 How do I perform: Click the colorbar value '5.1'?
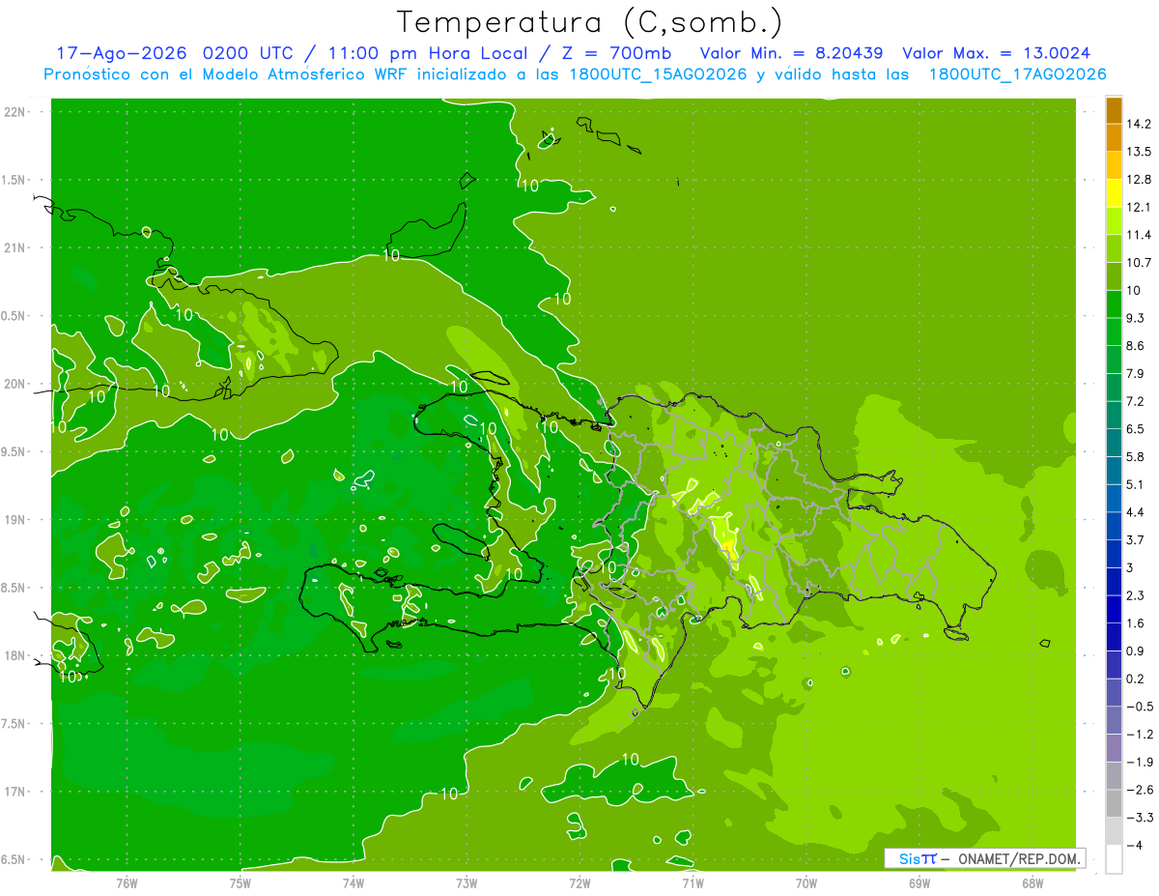click(x=1135, y=484)
